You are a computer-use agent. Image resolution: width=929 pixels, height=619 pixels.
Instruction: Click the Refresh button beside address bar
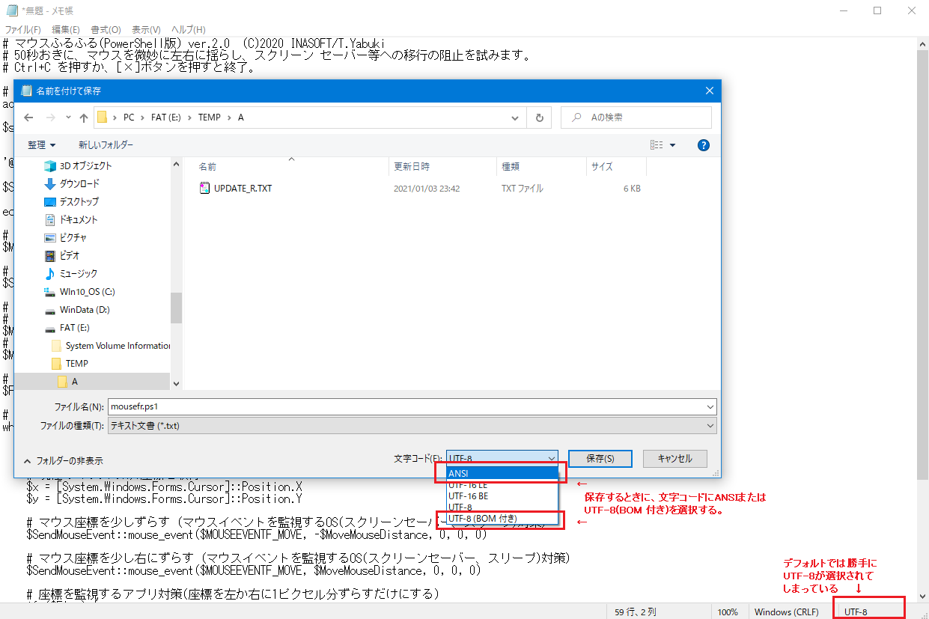tap(539, 118)
